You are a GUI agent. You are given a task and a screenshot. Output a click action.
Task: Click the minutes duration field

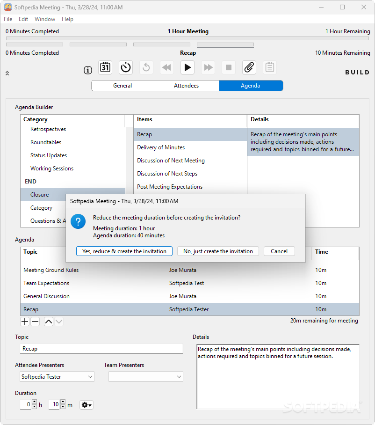tap(54, 404)
